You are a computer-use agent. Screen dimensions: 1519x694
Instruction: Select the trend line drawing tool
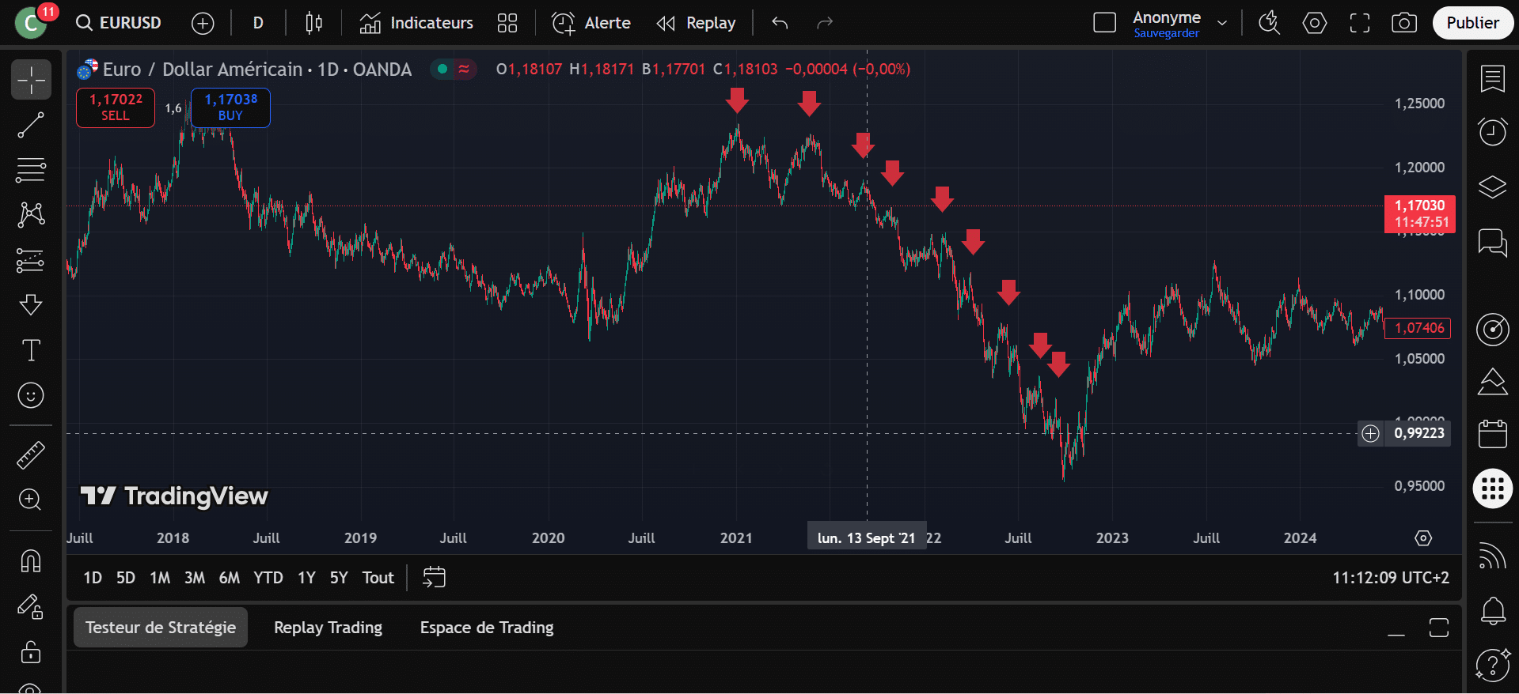pos(31,125)
